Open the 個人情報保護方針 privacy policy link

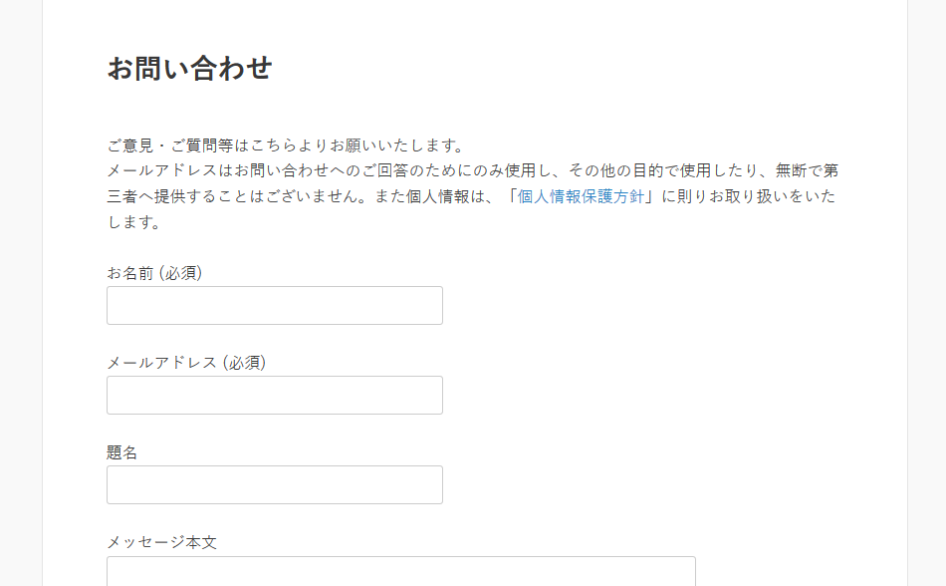581,196
